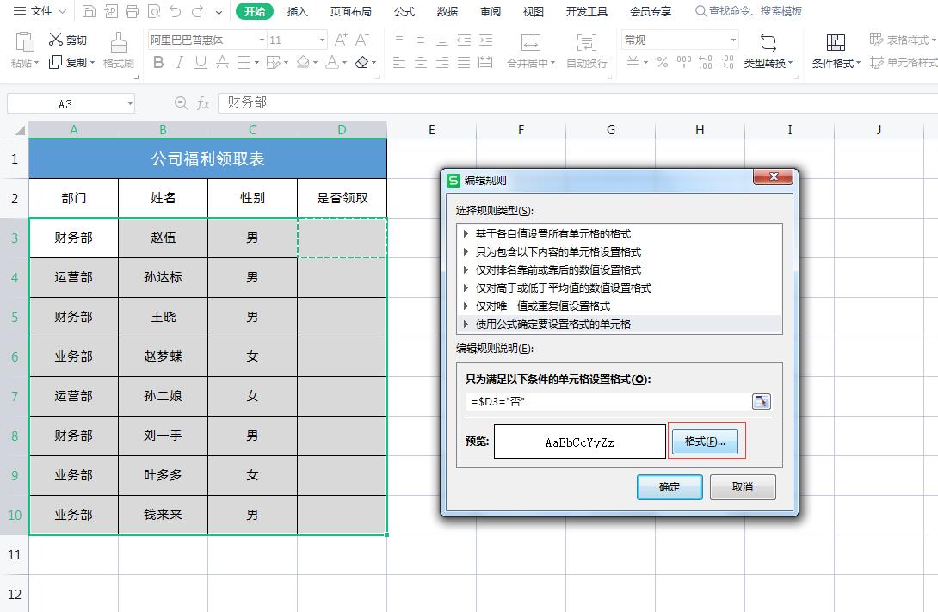938x612 pixels.
Task: Toggle Bold formatting in ribbon
Action: point(158,62)
